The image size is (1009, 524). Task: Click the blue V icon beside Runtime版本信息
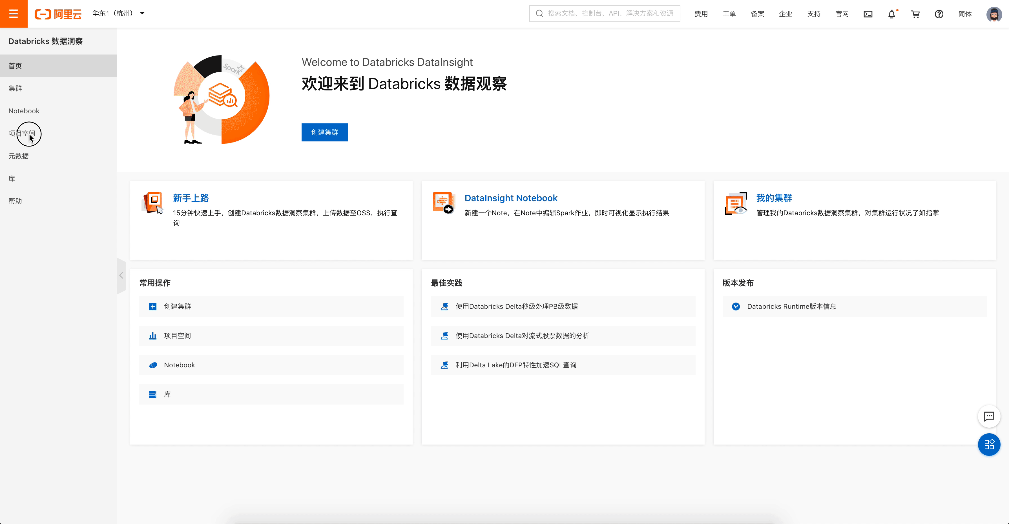coord(736,307)
